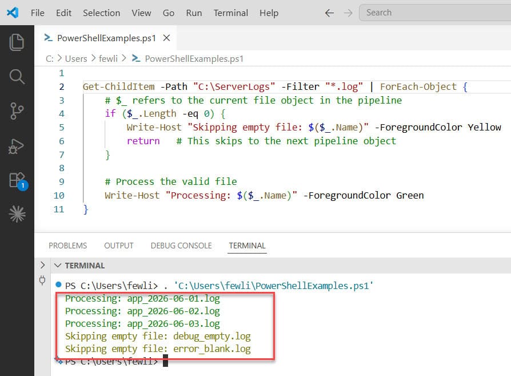Click 'Processing: app_2026-06-01.log' output
This screenshot has width=511, height=376.
(142, 299)
